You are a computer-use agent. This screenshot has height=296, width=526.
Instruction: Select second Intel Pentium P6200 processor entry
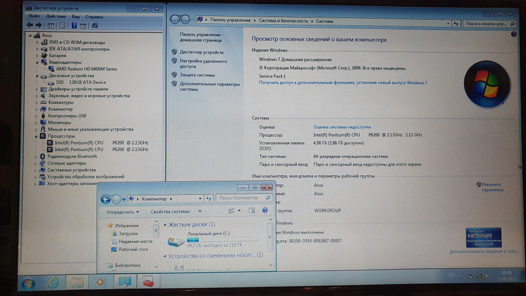[x=102, y=149]
